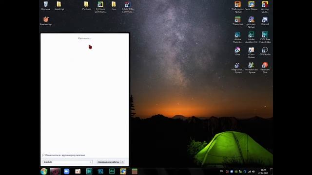Launch IntelliJ IDEA Community shortcut
The width and height of the screenshot is (312, 175).
128,7
